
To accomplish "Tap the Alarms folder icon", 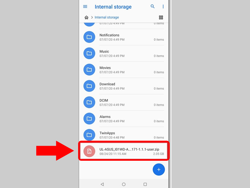I will 89,119.
